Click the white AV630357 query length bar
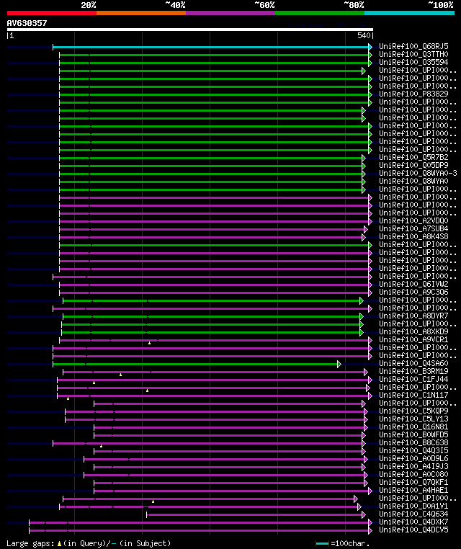This screenshot has height=549, width=461. click(190, 30)
